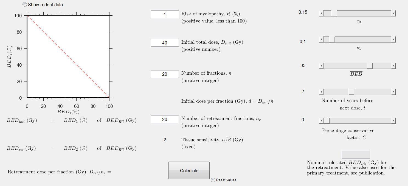This screenshot has height=186, width=408.
Task: Click left arrow of BED mean slider
Action: (x=321, y=66)
